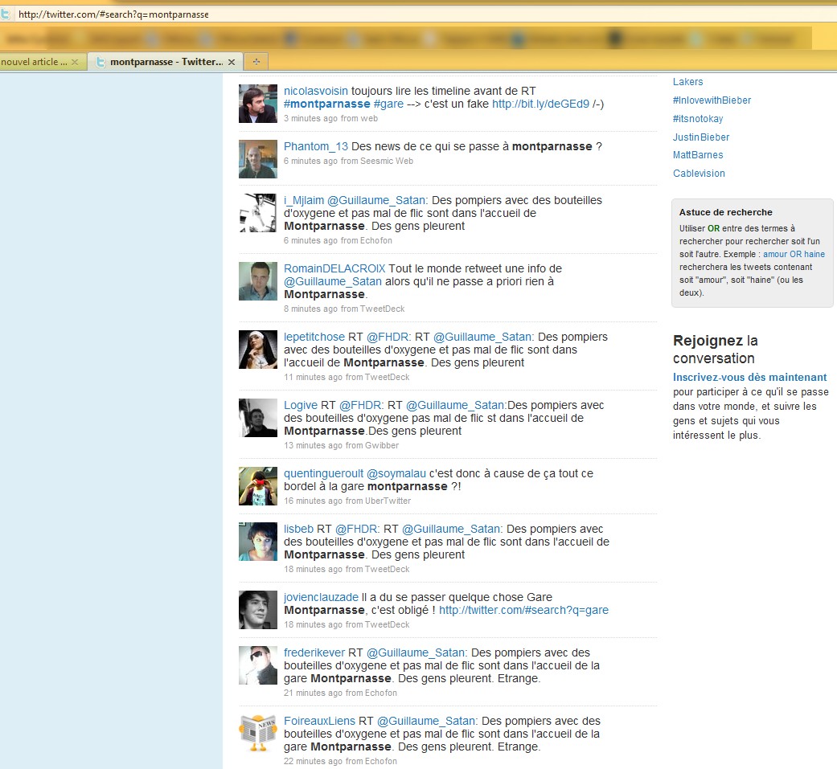Open the Lakers trending topic
The height and width of the screenshot is (769, 837).
[687, 82]
